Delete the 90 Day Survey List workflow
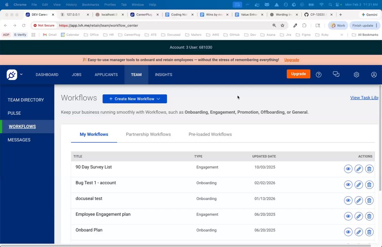The image size is (382, 247). [369, 169]
